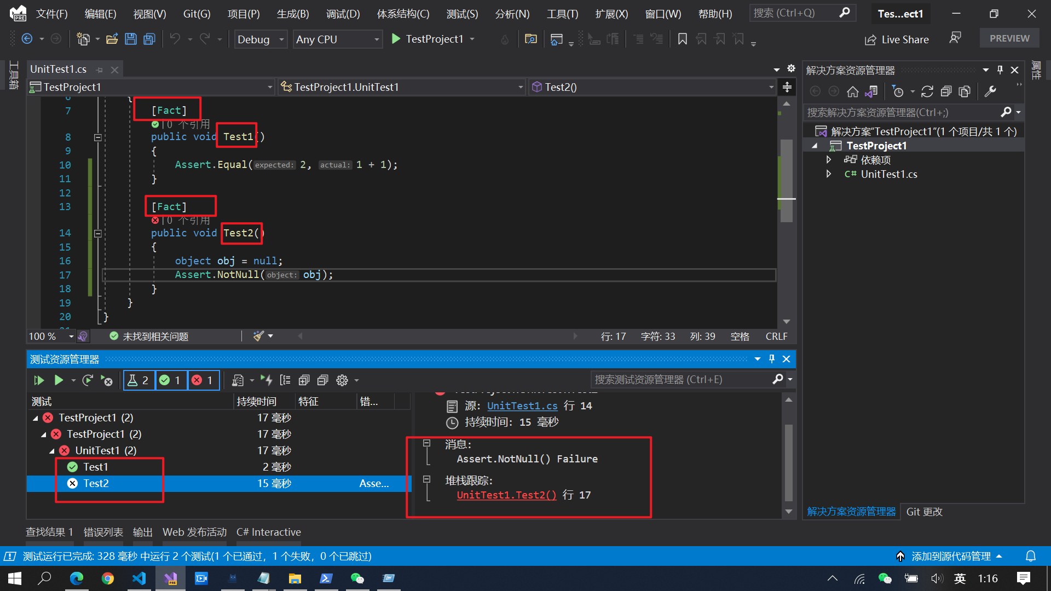Viewport: 1051px width, 591px height.
Task: Open the Any CPU platform dropdown
Action: pos(337,39)
